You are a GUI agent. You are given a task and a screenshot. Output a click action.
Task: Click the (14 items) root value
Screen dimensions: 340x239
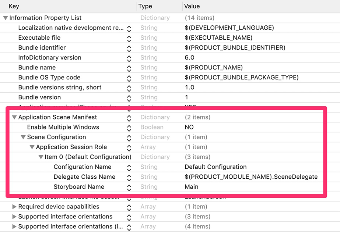coord(200,18)
